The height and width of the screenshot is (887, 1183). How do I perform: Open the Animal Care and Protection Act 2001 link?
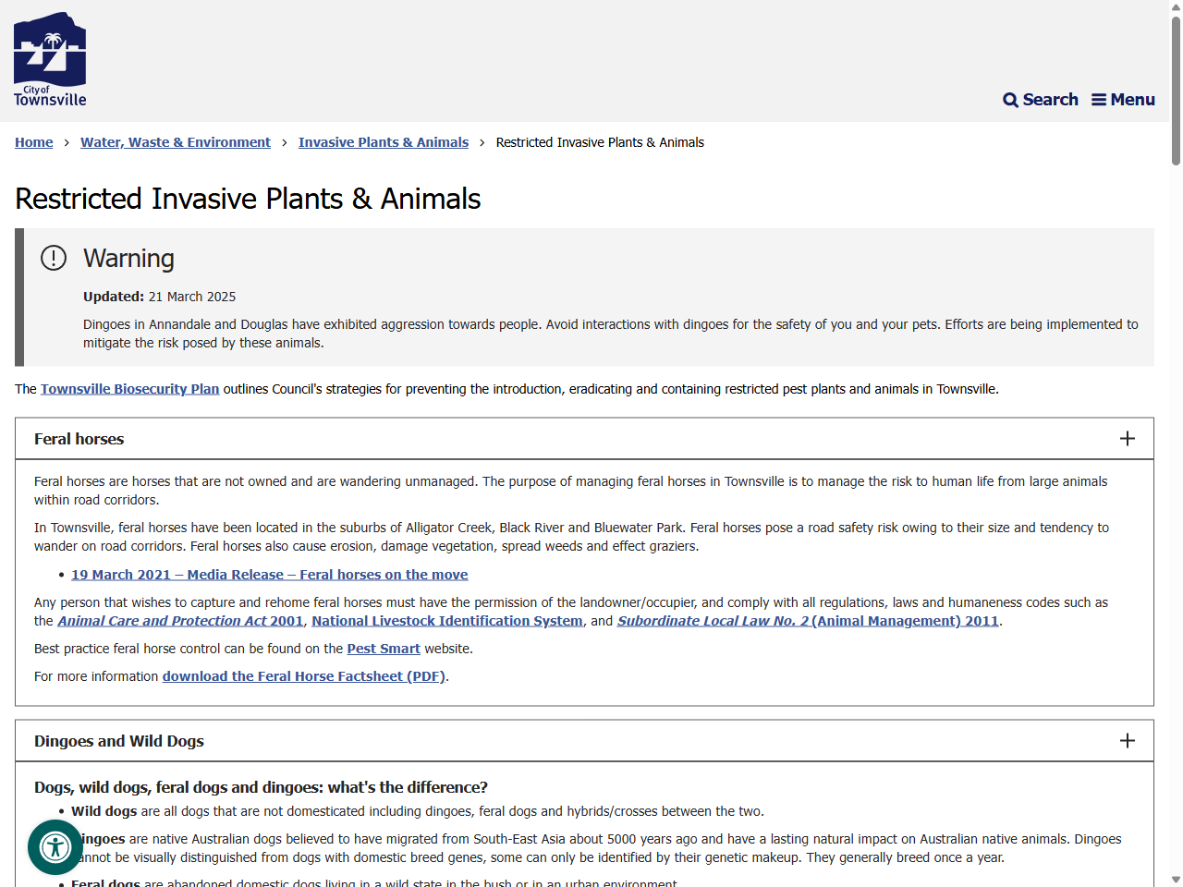click(x=180, y=620)
